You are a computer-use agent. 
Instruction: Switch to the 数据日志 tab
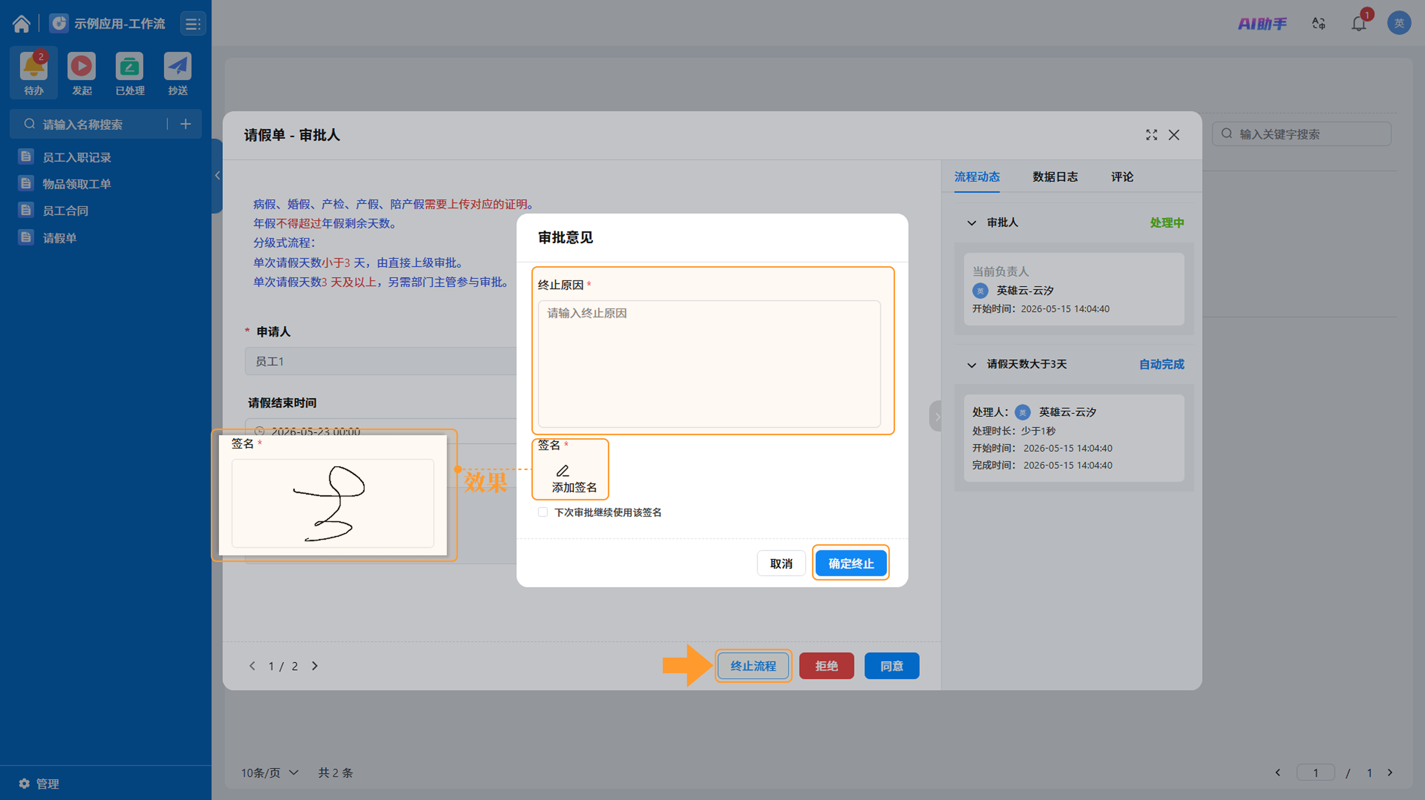(1055, 177)
